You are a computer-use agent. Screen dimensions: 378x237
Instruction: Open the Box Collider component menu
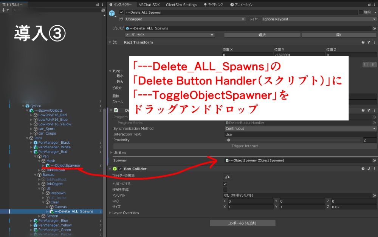(x=374, y=169)
